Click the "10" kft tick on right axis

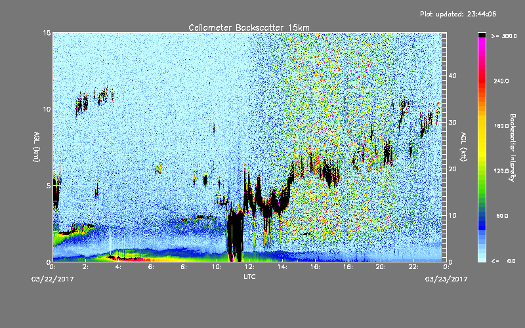[452, 216]
